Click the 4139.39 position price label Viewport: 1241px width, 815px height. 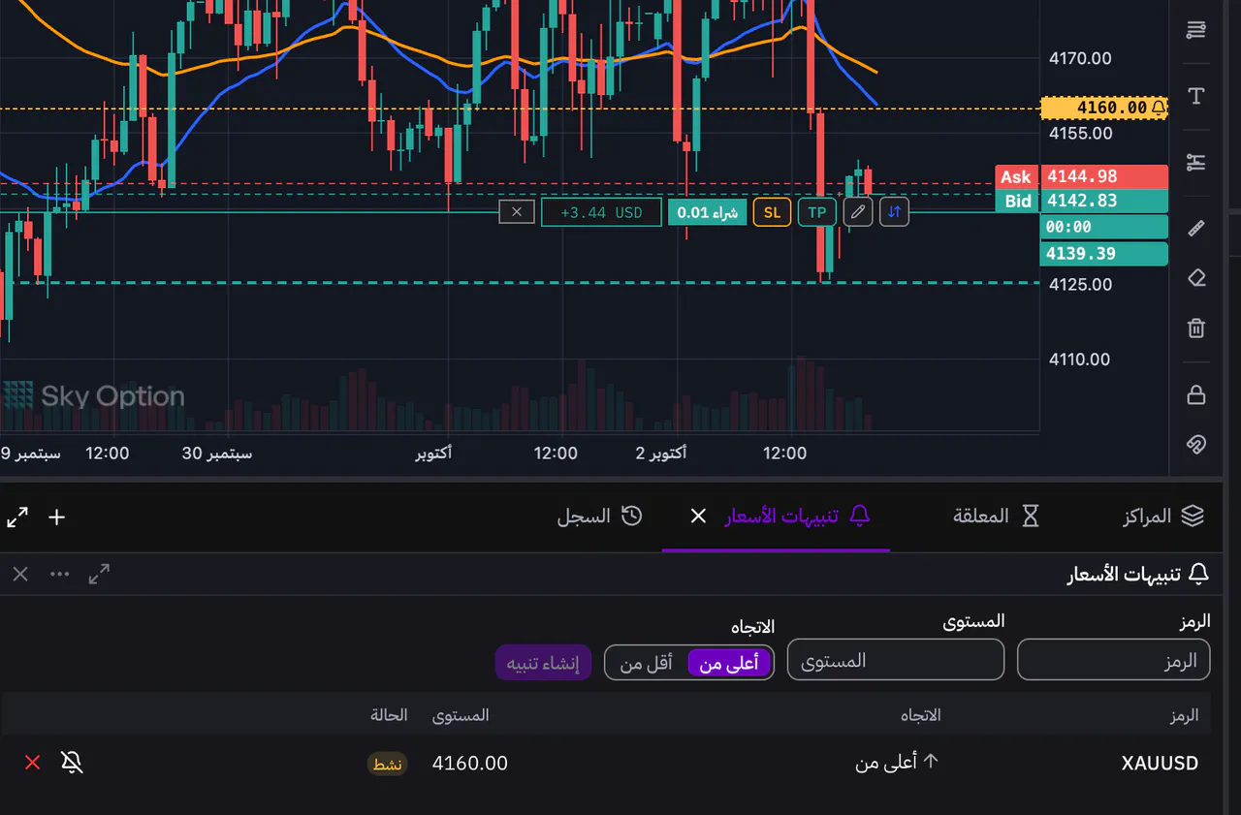(1103, 254)
